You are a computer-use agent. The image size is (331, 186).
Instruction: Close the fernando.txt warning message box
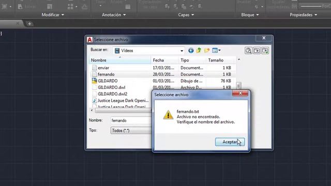click(x=240, y=93)
